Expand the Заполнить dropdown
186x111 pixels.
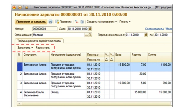[25, 48]
